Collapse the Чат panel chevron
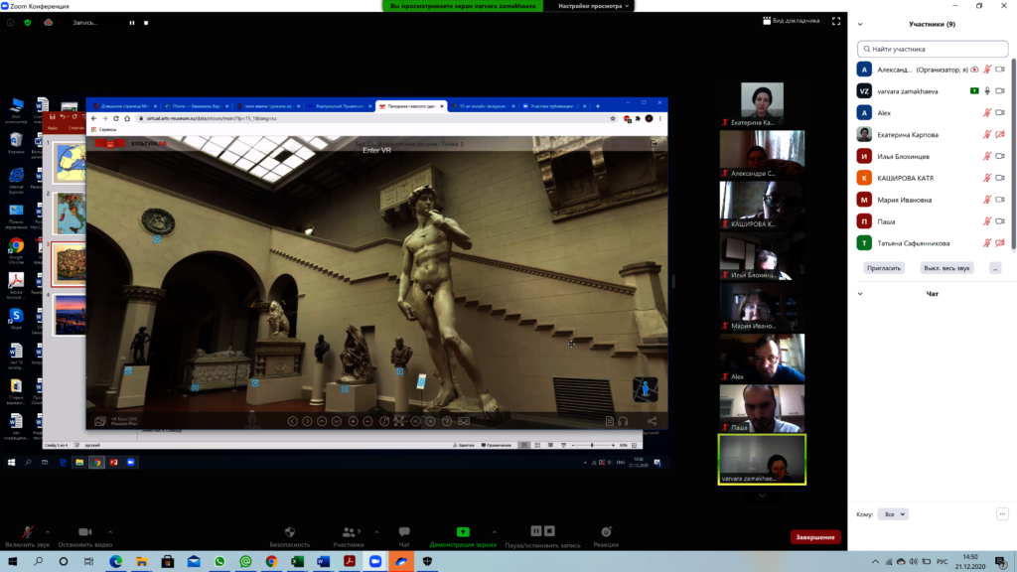1017x572 pixels. [x=860, y=294]
